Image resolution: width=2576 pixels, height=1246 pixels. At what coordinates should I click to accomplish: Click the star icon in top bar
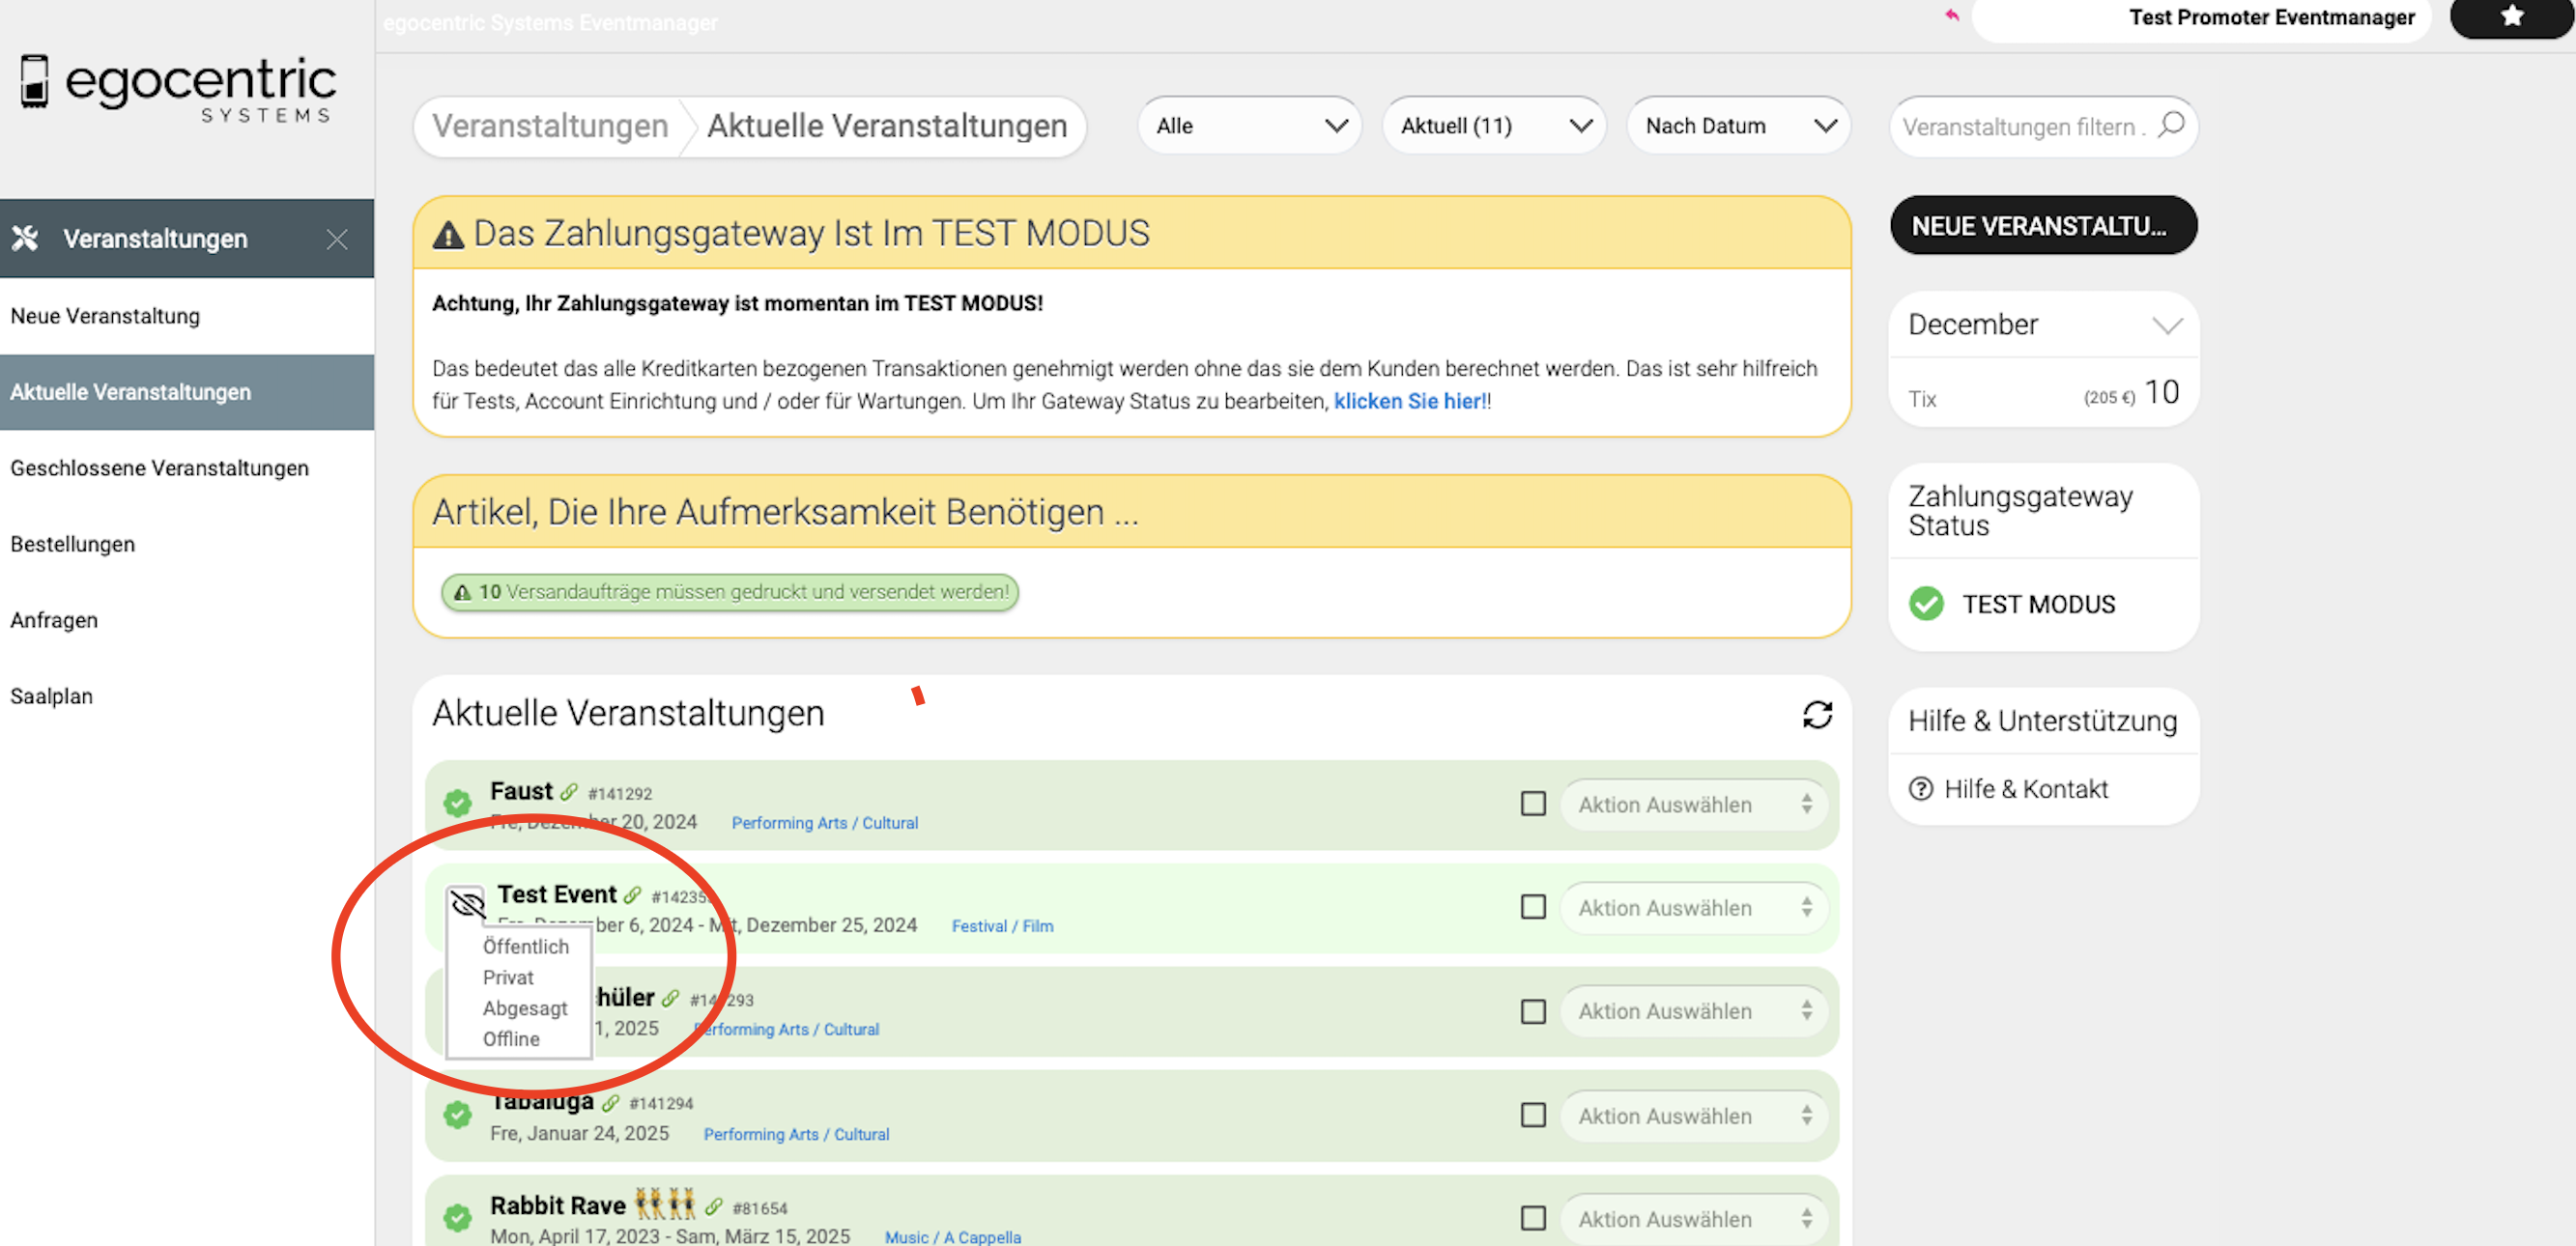tap(2511, 17)
